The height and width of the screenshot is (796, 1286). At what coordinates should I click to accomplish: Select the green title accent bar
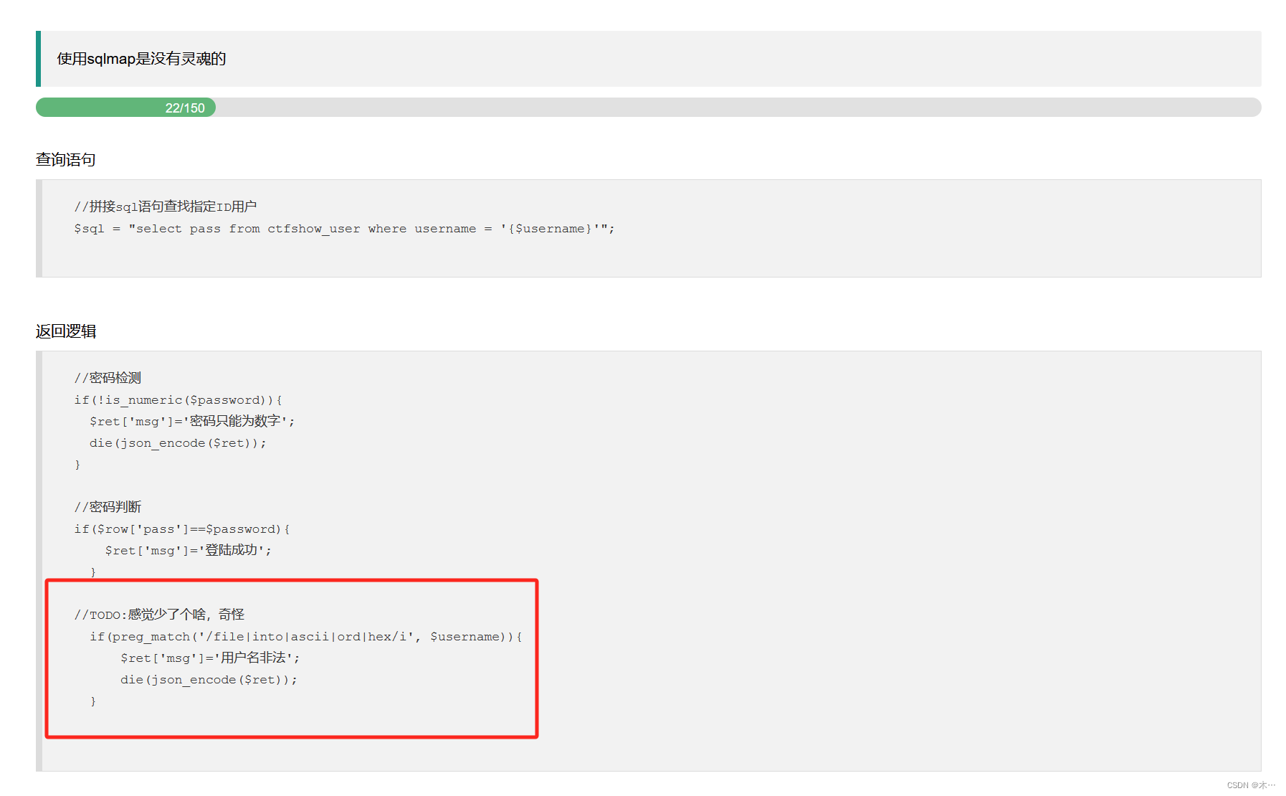[x=38, y=59]
